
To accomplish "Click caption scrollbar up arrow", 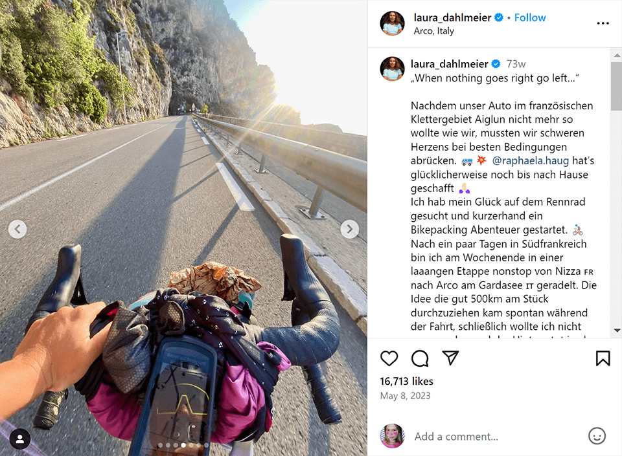I will (617, 54).
